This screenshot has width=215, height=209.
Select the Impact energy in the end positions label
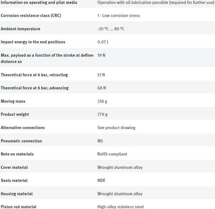point(33,42)
